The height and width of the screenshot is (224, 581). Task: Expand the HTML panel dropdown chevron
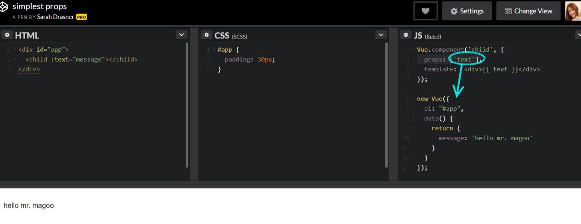click(182, 35)
